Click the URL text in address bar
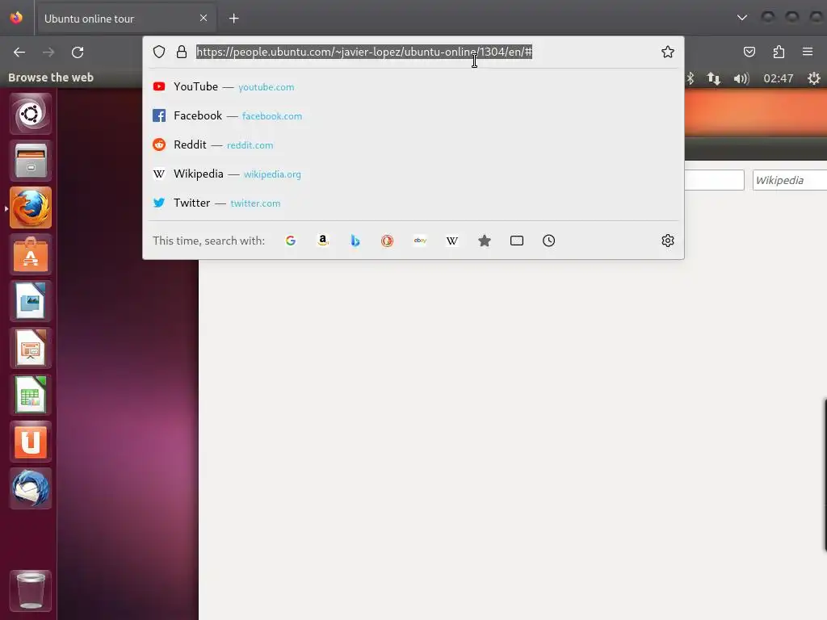 364,52
